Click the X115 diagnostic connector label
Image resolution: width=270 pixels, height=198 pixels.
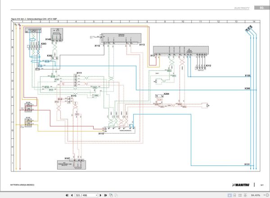click(101, 134)
